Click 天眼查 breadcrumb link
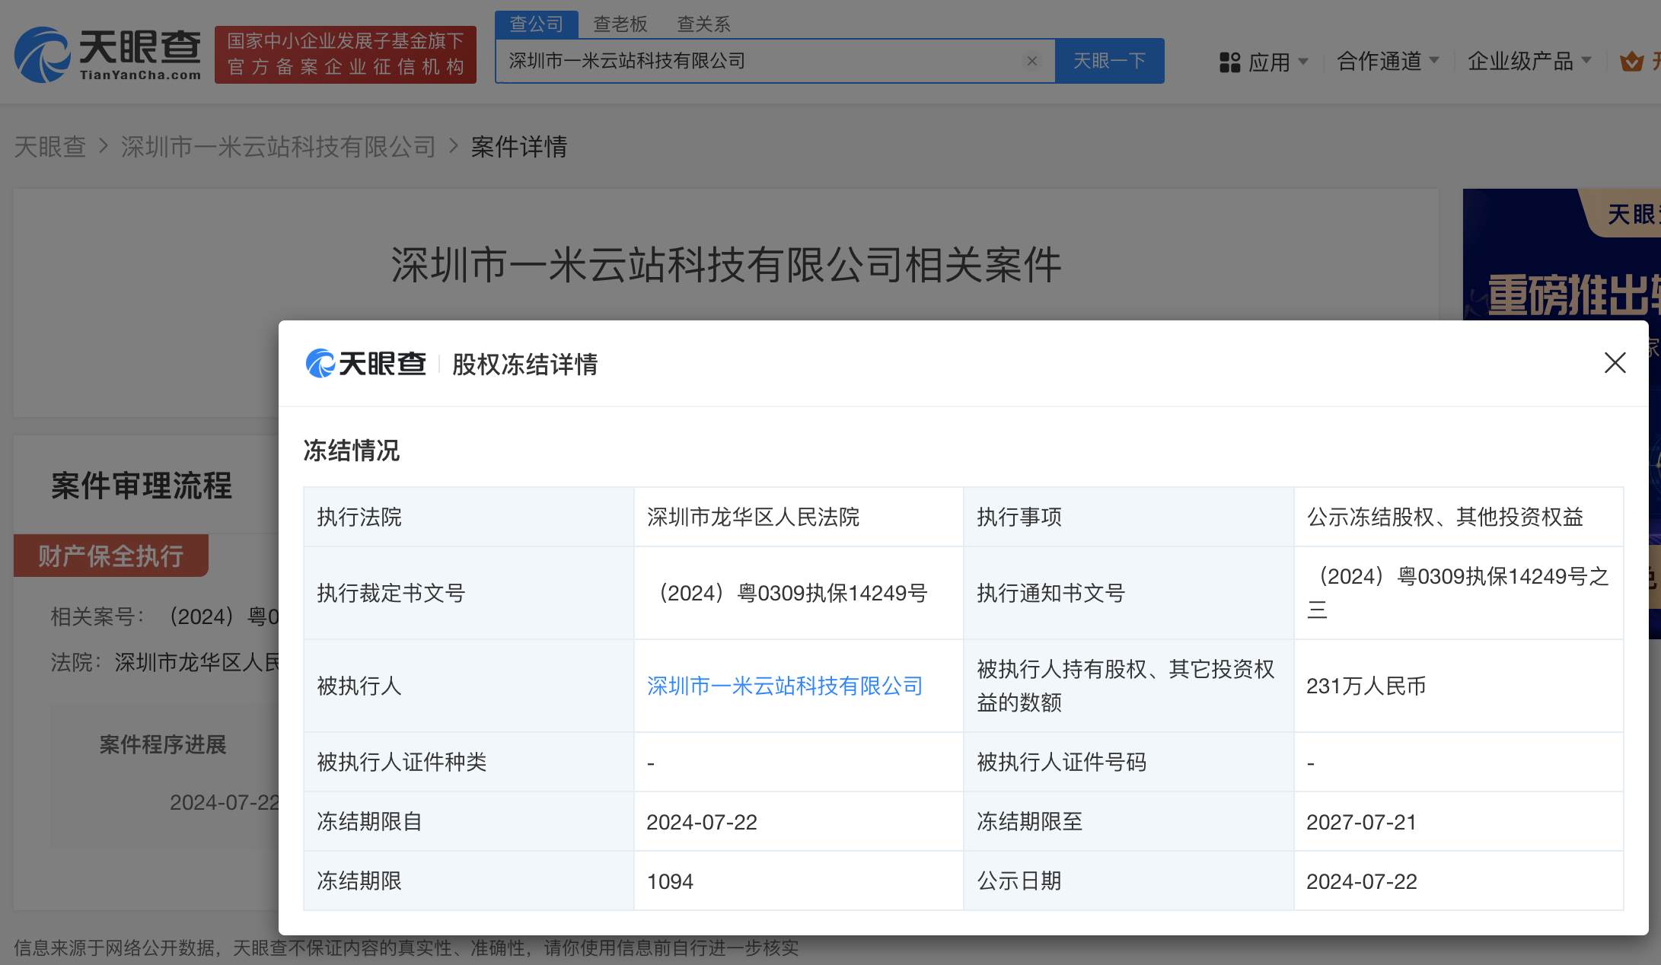This screenshot has width=1661, height=965. 49,146
